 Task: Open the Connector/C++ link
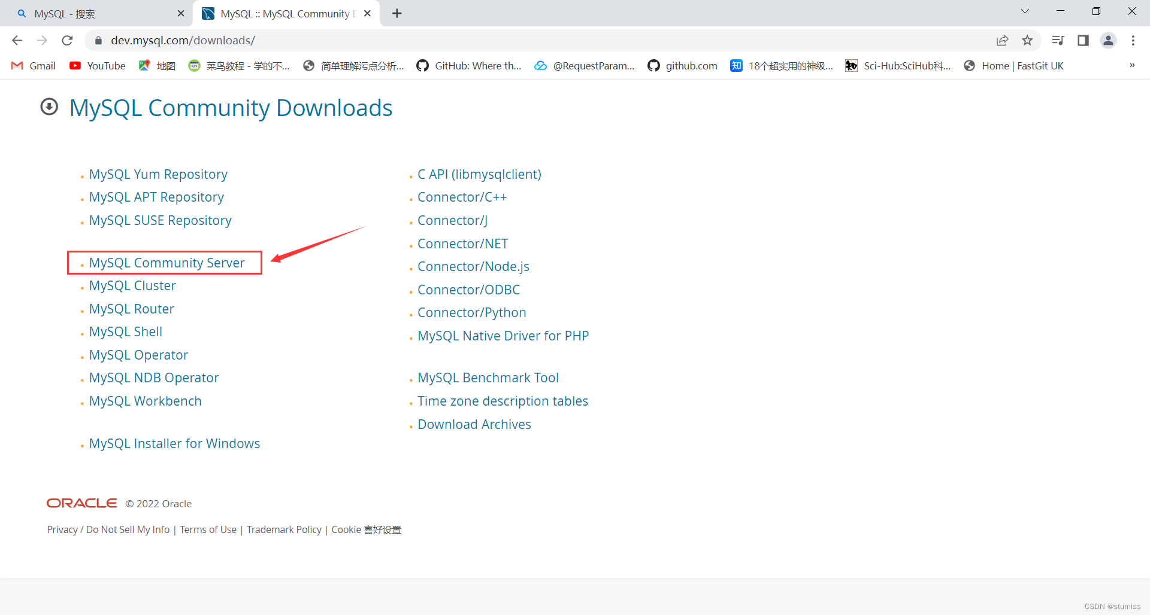tap(462, 197)
